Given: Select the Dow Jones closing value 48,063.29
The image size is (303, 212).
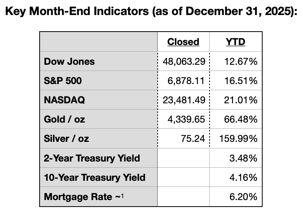Looking at the screenshot, I should pyautogui.click(x=183, y=61).
